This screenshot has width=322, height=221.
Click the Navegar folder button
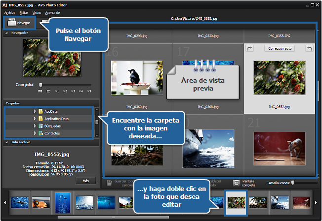click(x=19, y=23)
